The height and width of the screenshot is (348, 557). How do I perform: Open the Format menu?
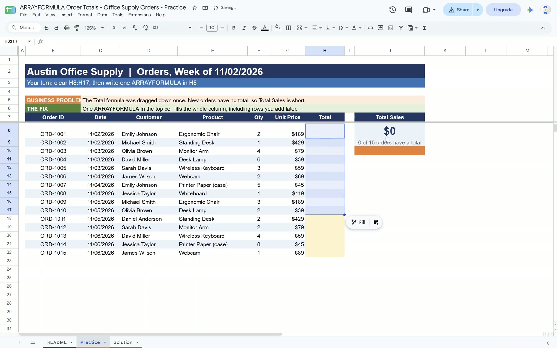(85, 15)
